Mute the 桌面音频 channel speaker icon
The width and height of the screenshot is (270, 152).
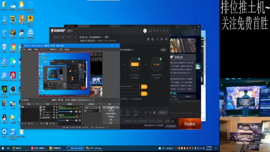pyautogui.click(x=77, y=120)
